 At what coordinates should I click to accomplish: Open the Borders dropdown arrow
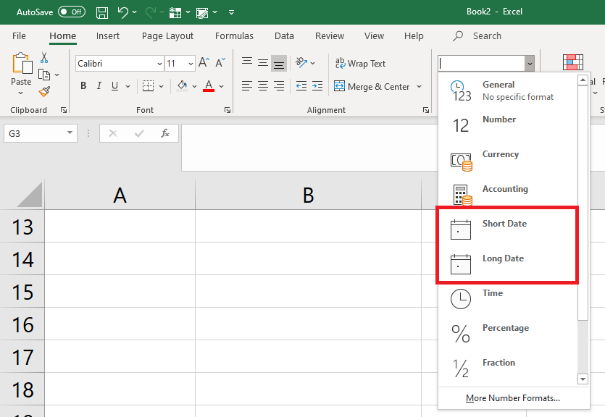coord(162,86)
